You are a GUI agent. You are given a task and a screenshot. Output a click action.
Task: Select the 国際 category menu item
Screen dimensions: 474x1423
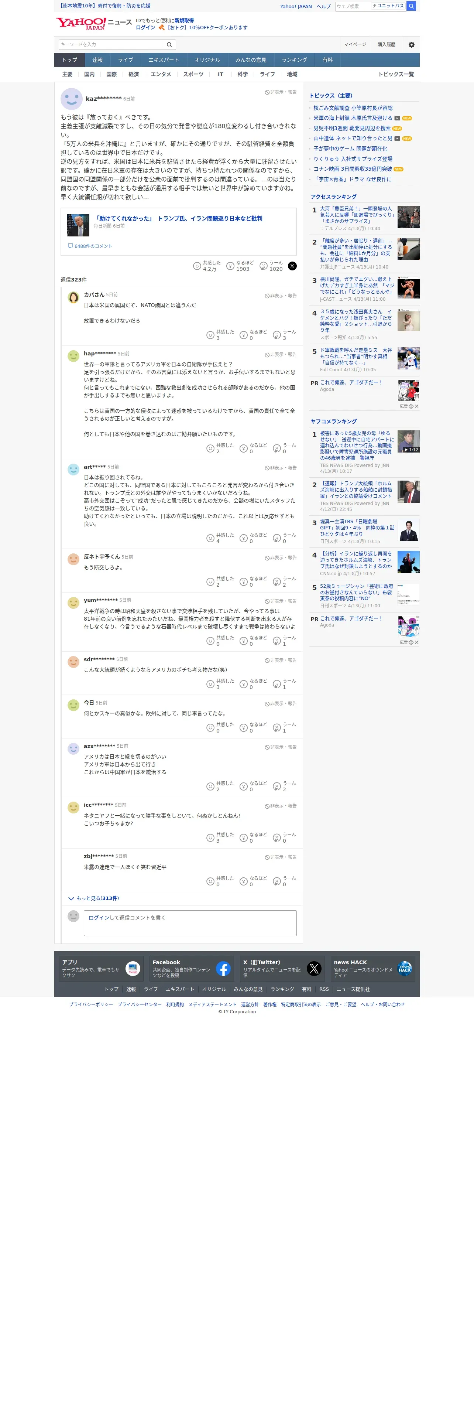pyautogui.click(x=111, y=75)
